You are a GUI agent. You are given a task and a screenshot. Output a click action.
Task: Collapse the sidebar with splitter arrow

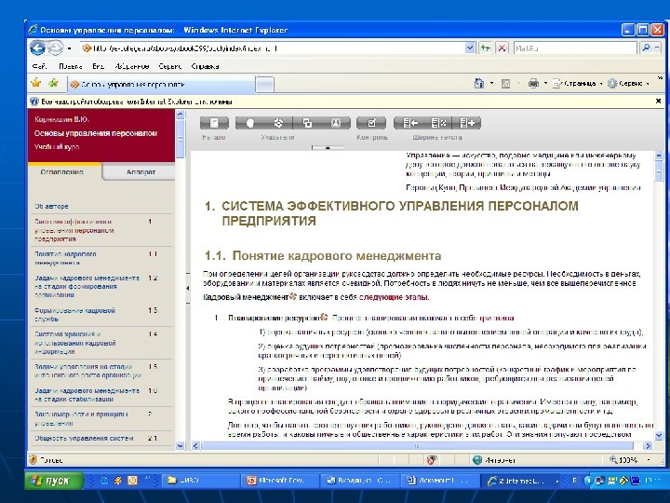(x=187, y=288)
